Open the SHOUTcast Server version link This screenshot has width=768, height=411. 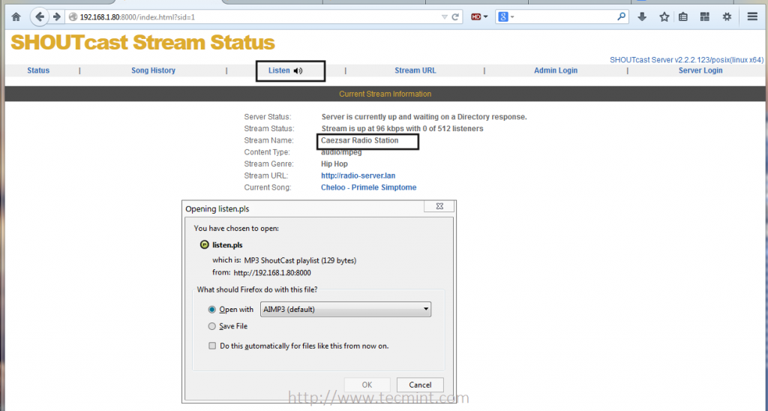[687, 60]
